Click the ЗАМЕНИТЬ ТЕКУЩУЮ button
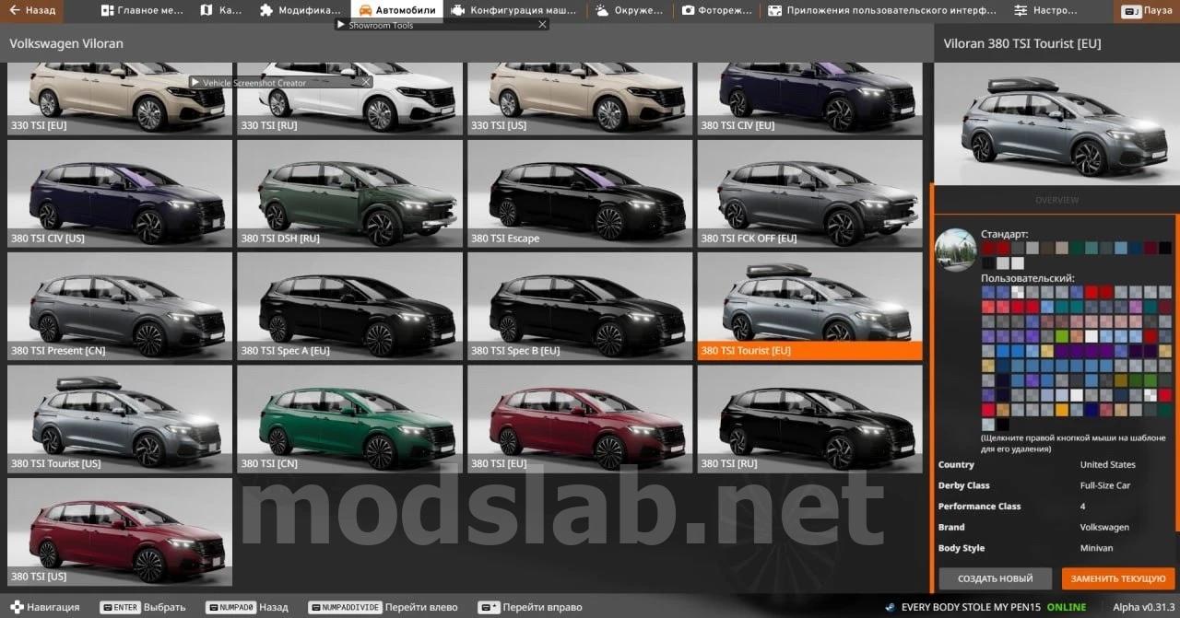The width and height of the screenshot is (1180, 618). coord(1118,578)
